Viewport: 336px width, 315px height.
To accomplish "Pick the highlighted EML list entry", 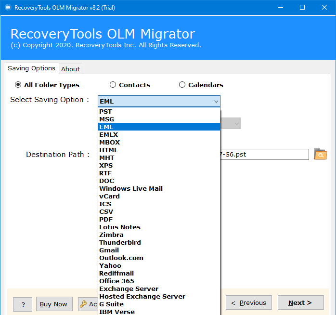I will (x=159, y=127).
